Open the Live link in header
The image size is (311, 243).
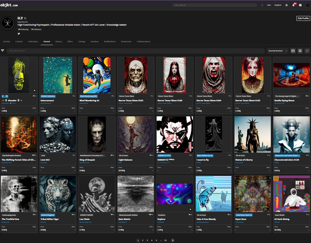(x=269, y=5)
